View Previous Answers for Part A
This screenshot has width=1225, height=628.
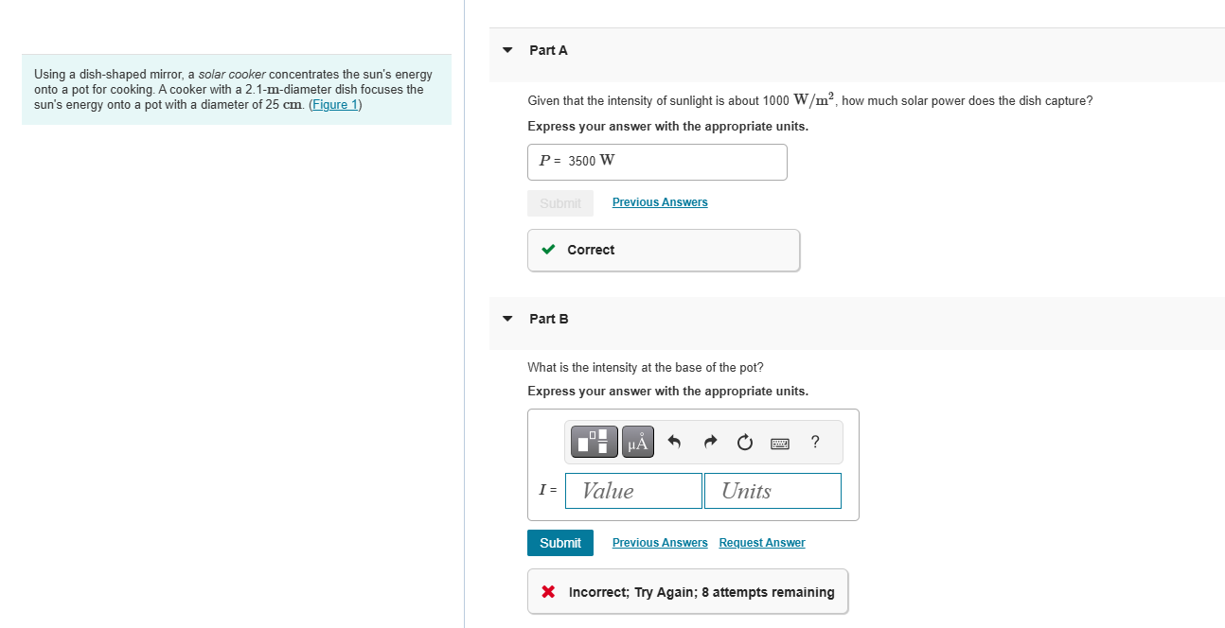coord(660,202)
